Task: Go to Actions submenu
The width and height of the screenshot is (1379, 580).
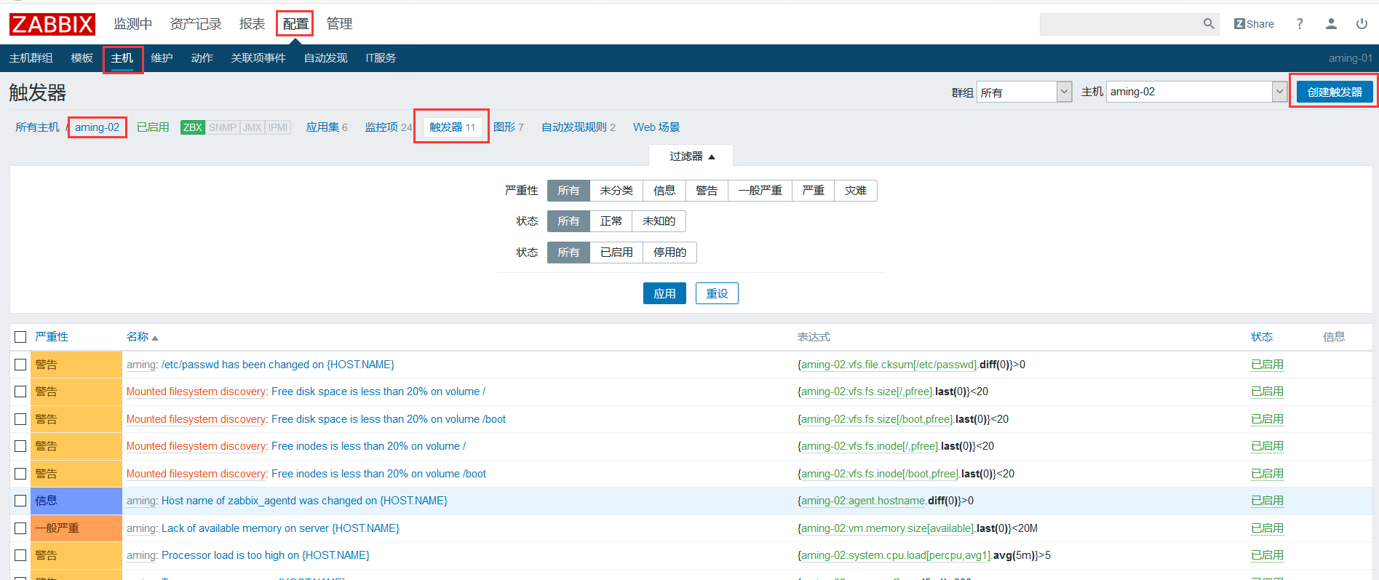Action: pos(202,58)
